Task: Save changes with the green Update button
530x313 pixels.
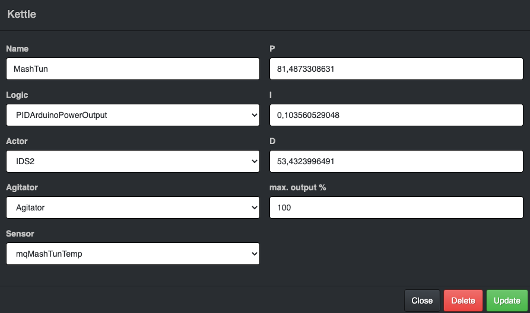Action: coord(507,301)
